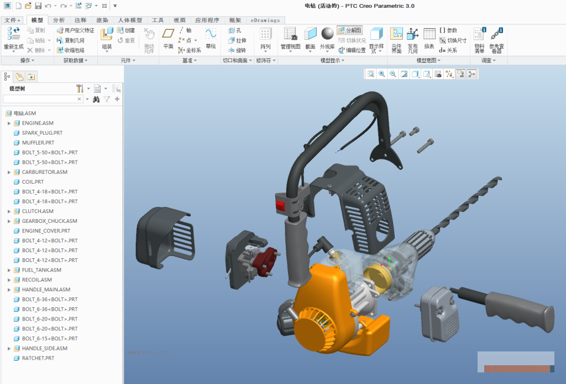Viewport: 566px width, 384px height.
Task: Open the 文件 menu
Action: point(12,20)
